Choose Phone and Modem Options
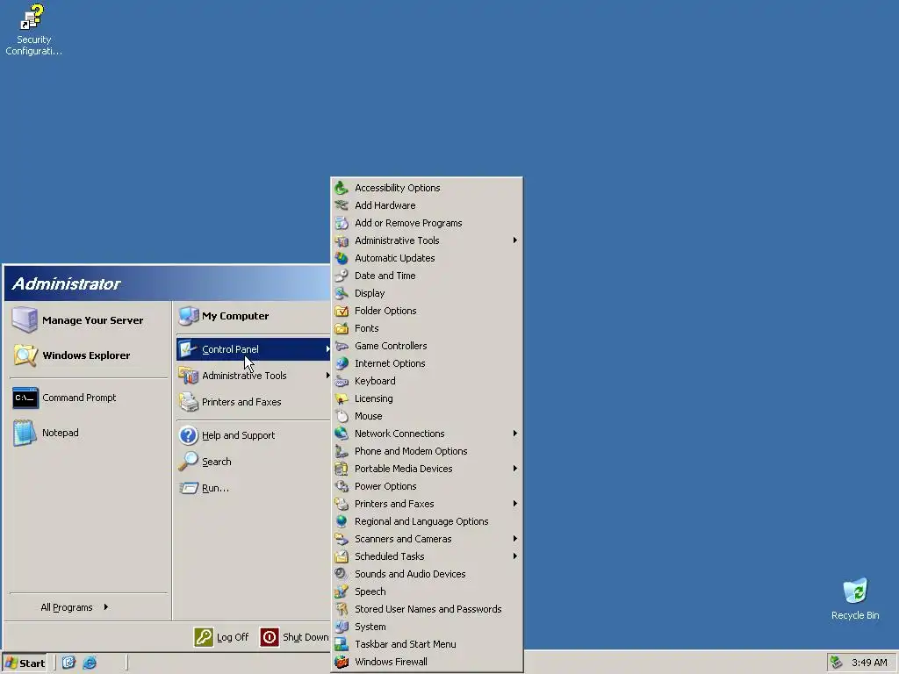Image resolution: width=899 pixels, height=674 pixels. (x=428, y=451)
